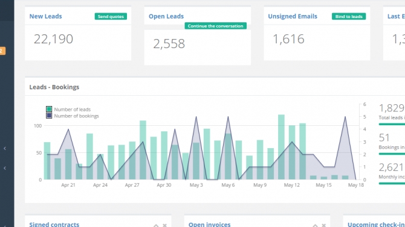Click the May 3 axis label
Viewport: 405px width, 227px height.
pos(196,185)
